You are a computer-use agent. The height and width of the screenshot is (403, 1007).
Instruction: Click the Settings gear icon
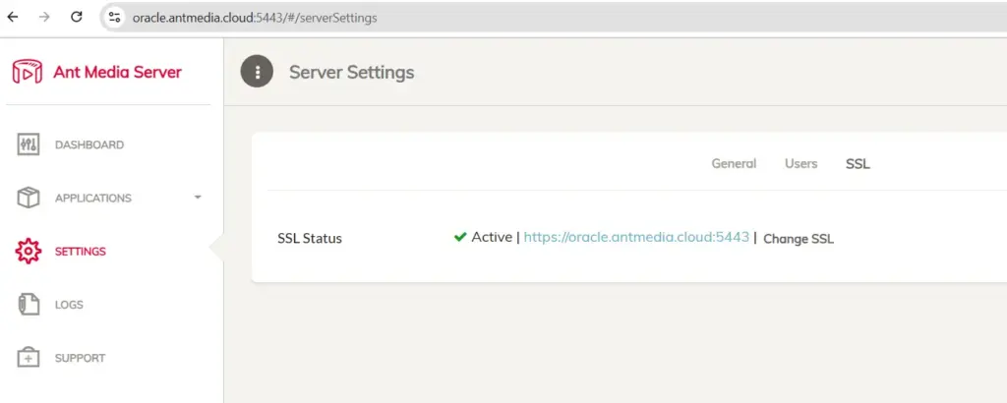pos(29,251)
